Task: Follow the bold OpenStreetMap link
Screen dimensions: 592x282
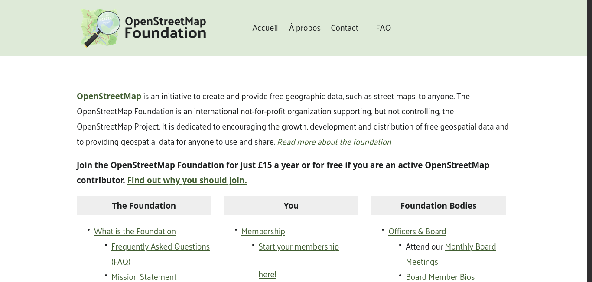Action: click(109, 96)
